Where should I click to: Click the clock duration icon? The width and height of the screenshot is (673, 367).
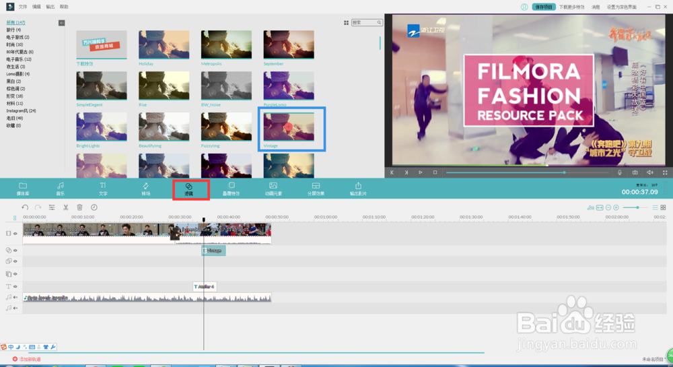tap(94, 207)
